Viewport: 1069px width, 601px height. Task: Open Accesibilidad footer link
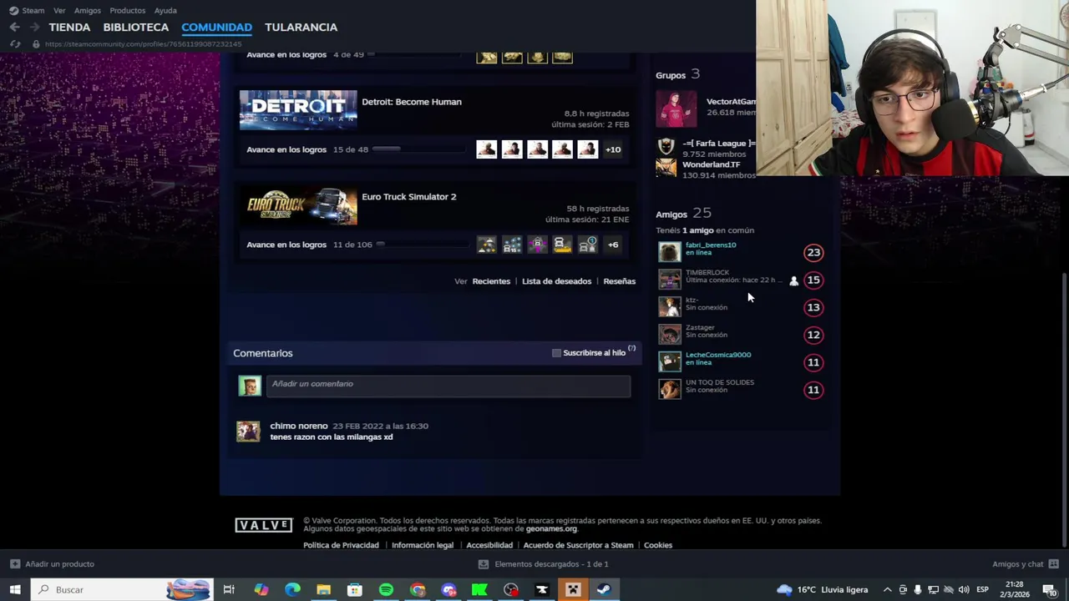click(489, 545)
